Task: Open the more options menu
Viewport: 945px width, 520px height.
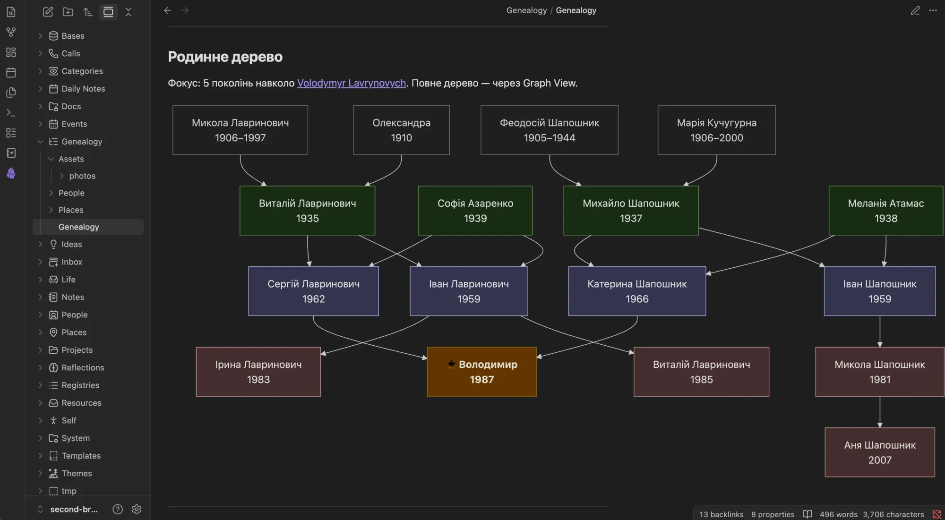Action: [933, 10]
